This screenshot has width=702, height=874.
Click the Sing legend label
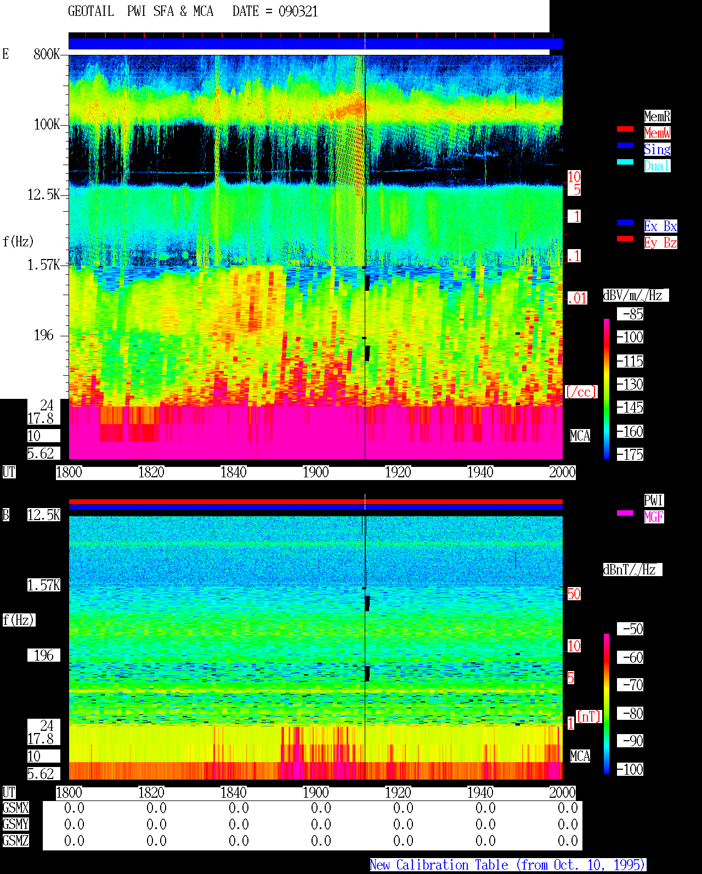[657, 149]
